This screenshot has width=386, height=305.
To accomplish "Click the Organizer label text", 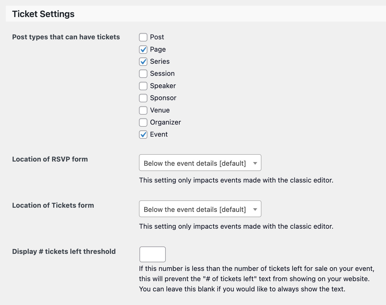I will (165, 122).
